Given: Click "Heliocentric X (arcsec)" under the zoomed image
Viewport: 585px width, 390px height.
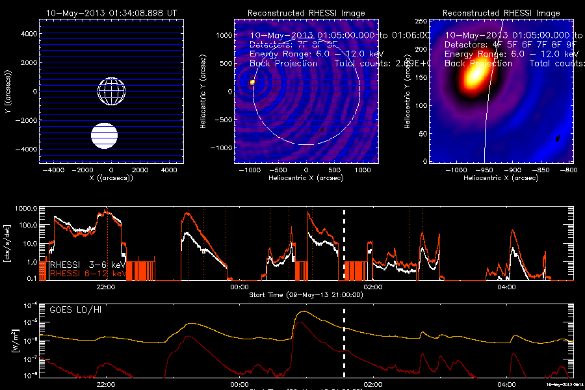Looking at the screenshot, I should tap(501, 178).
